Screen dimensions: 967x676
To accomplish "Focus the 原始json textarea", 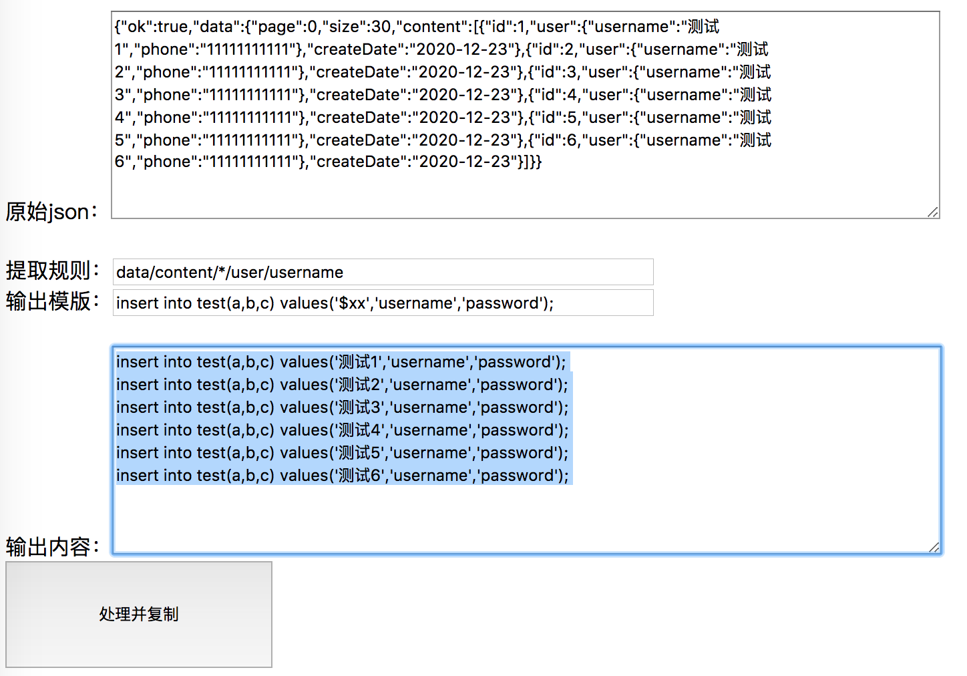I will point(526,115).
